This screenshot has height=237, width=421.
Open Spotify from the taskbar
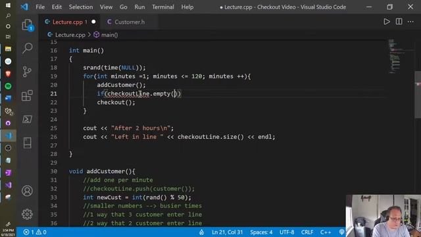(8, 86)
